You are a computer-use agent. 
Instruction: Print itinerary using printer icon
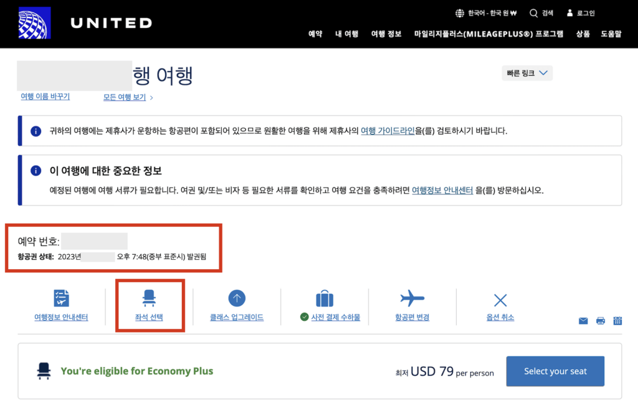(600, 321)
